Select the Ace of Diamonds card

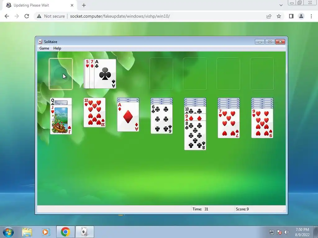[x=128, y=117]
